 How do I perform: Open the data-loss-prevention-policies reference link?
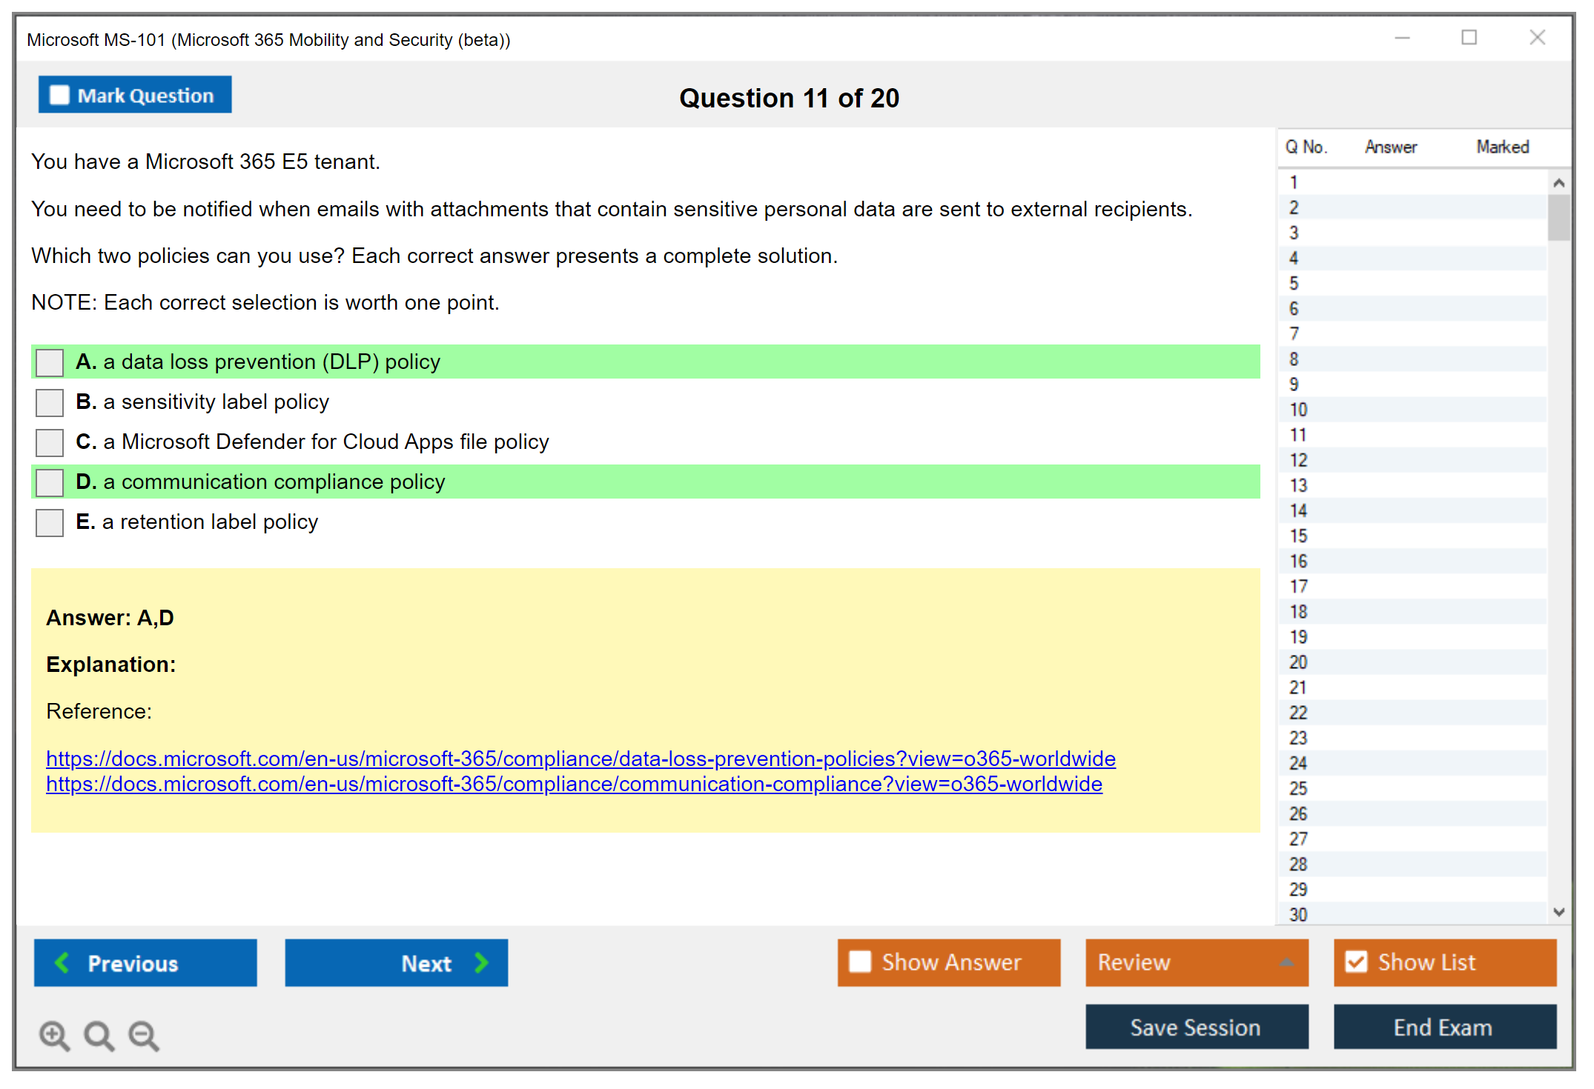[x=581, y=759]
